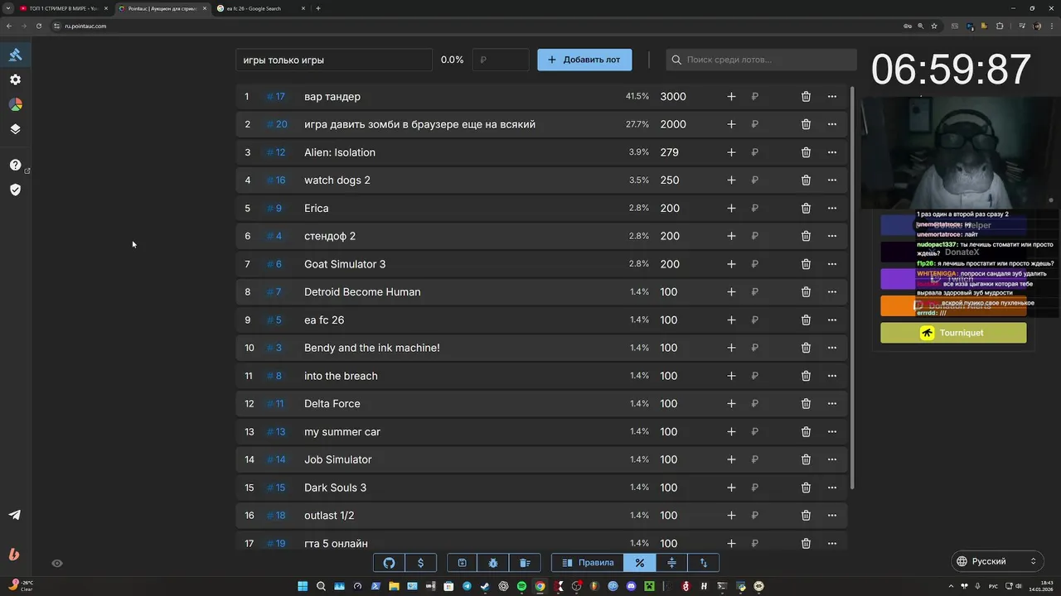Click plus icon for watch dogs 2

(x=731, y=180)
